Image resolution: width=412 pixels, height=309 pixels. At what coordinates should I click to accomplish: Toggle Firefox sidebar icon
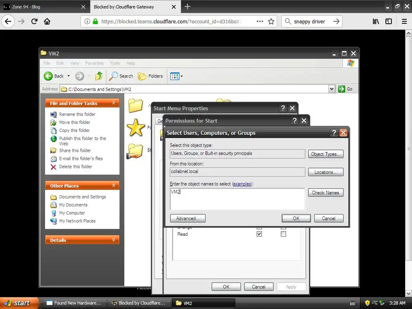[x=389, y=21]
